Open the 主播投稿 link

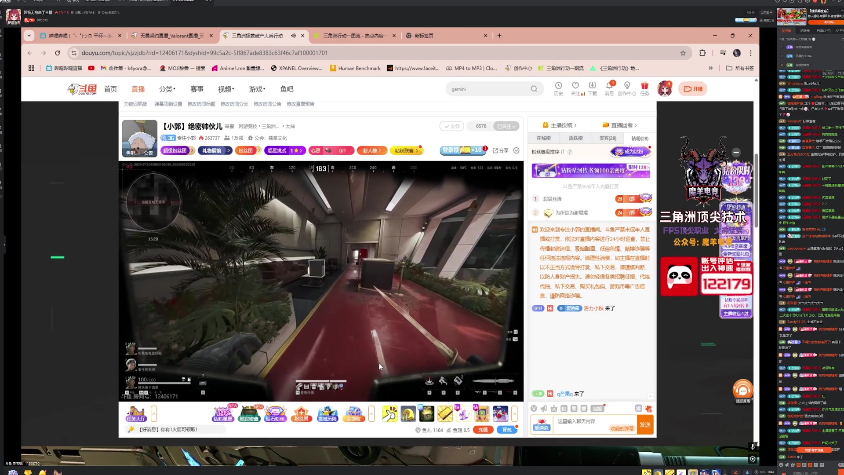[x=560, y=125]
